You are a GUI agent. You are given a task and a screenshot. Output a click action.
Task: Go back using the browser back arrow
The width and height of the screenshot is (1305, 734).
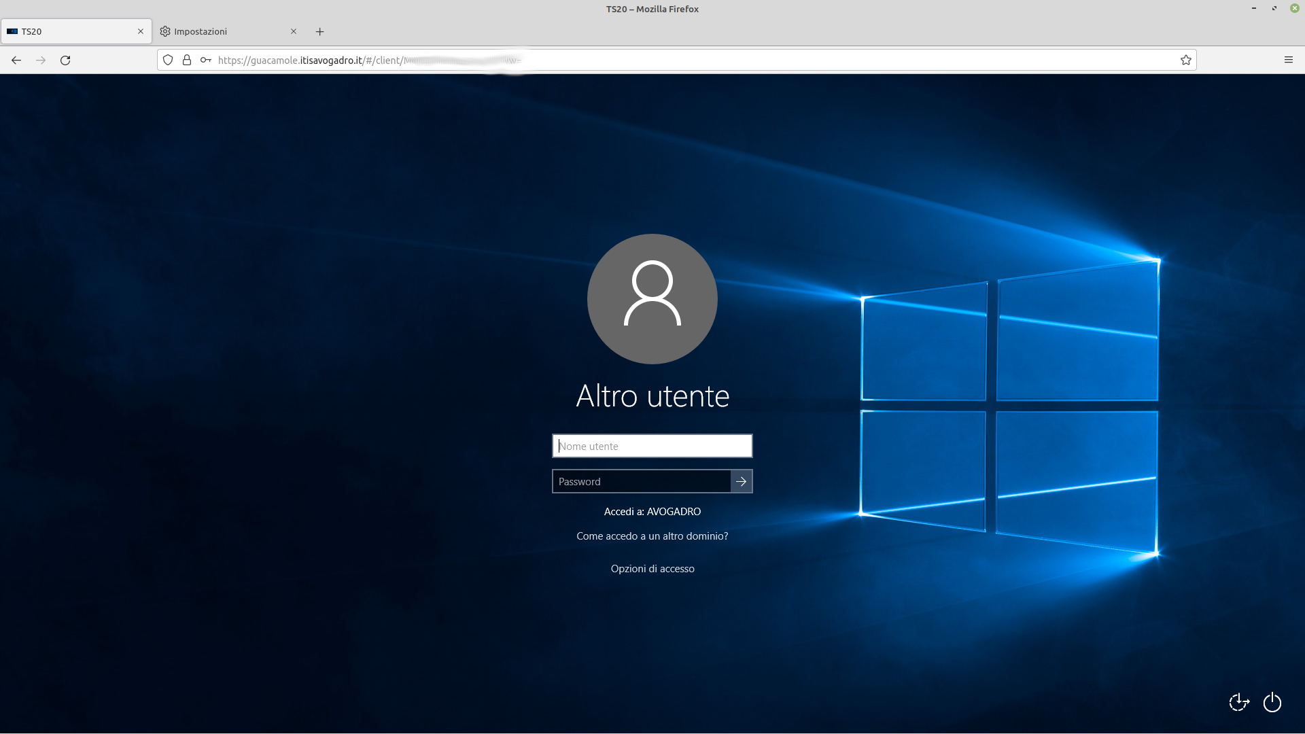coord(16,60)
